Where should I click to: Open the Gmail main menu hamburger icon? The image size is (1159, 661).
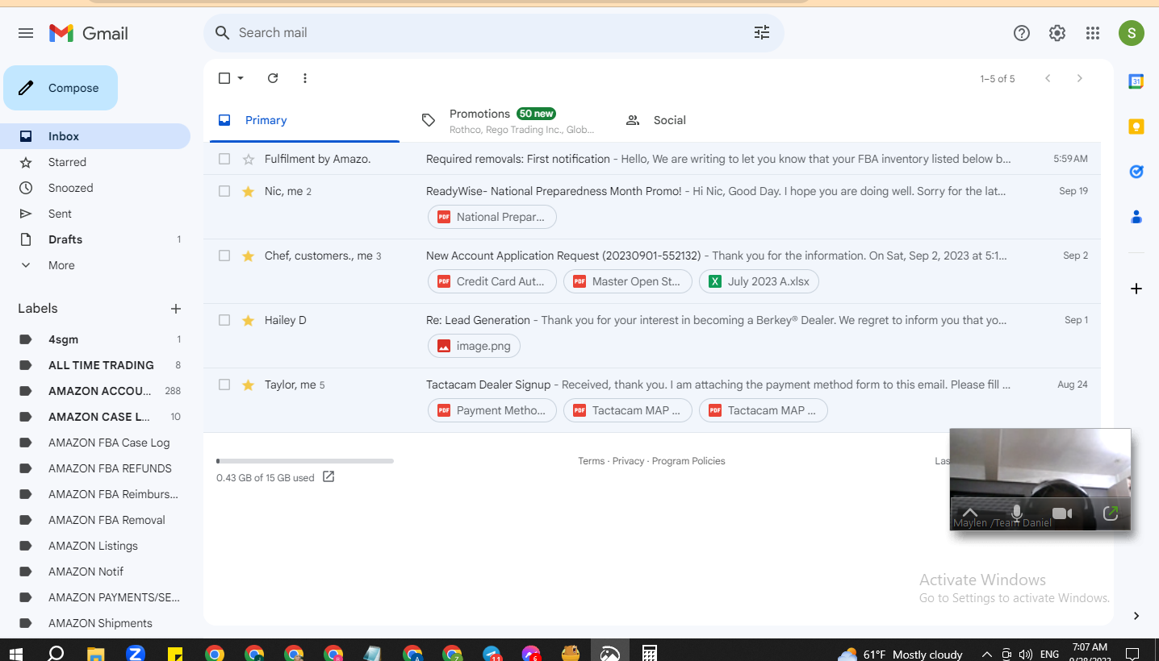(x=26, y=33)
